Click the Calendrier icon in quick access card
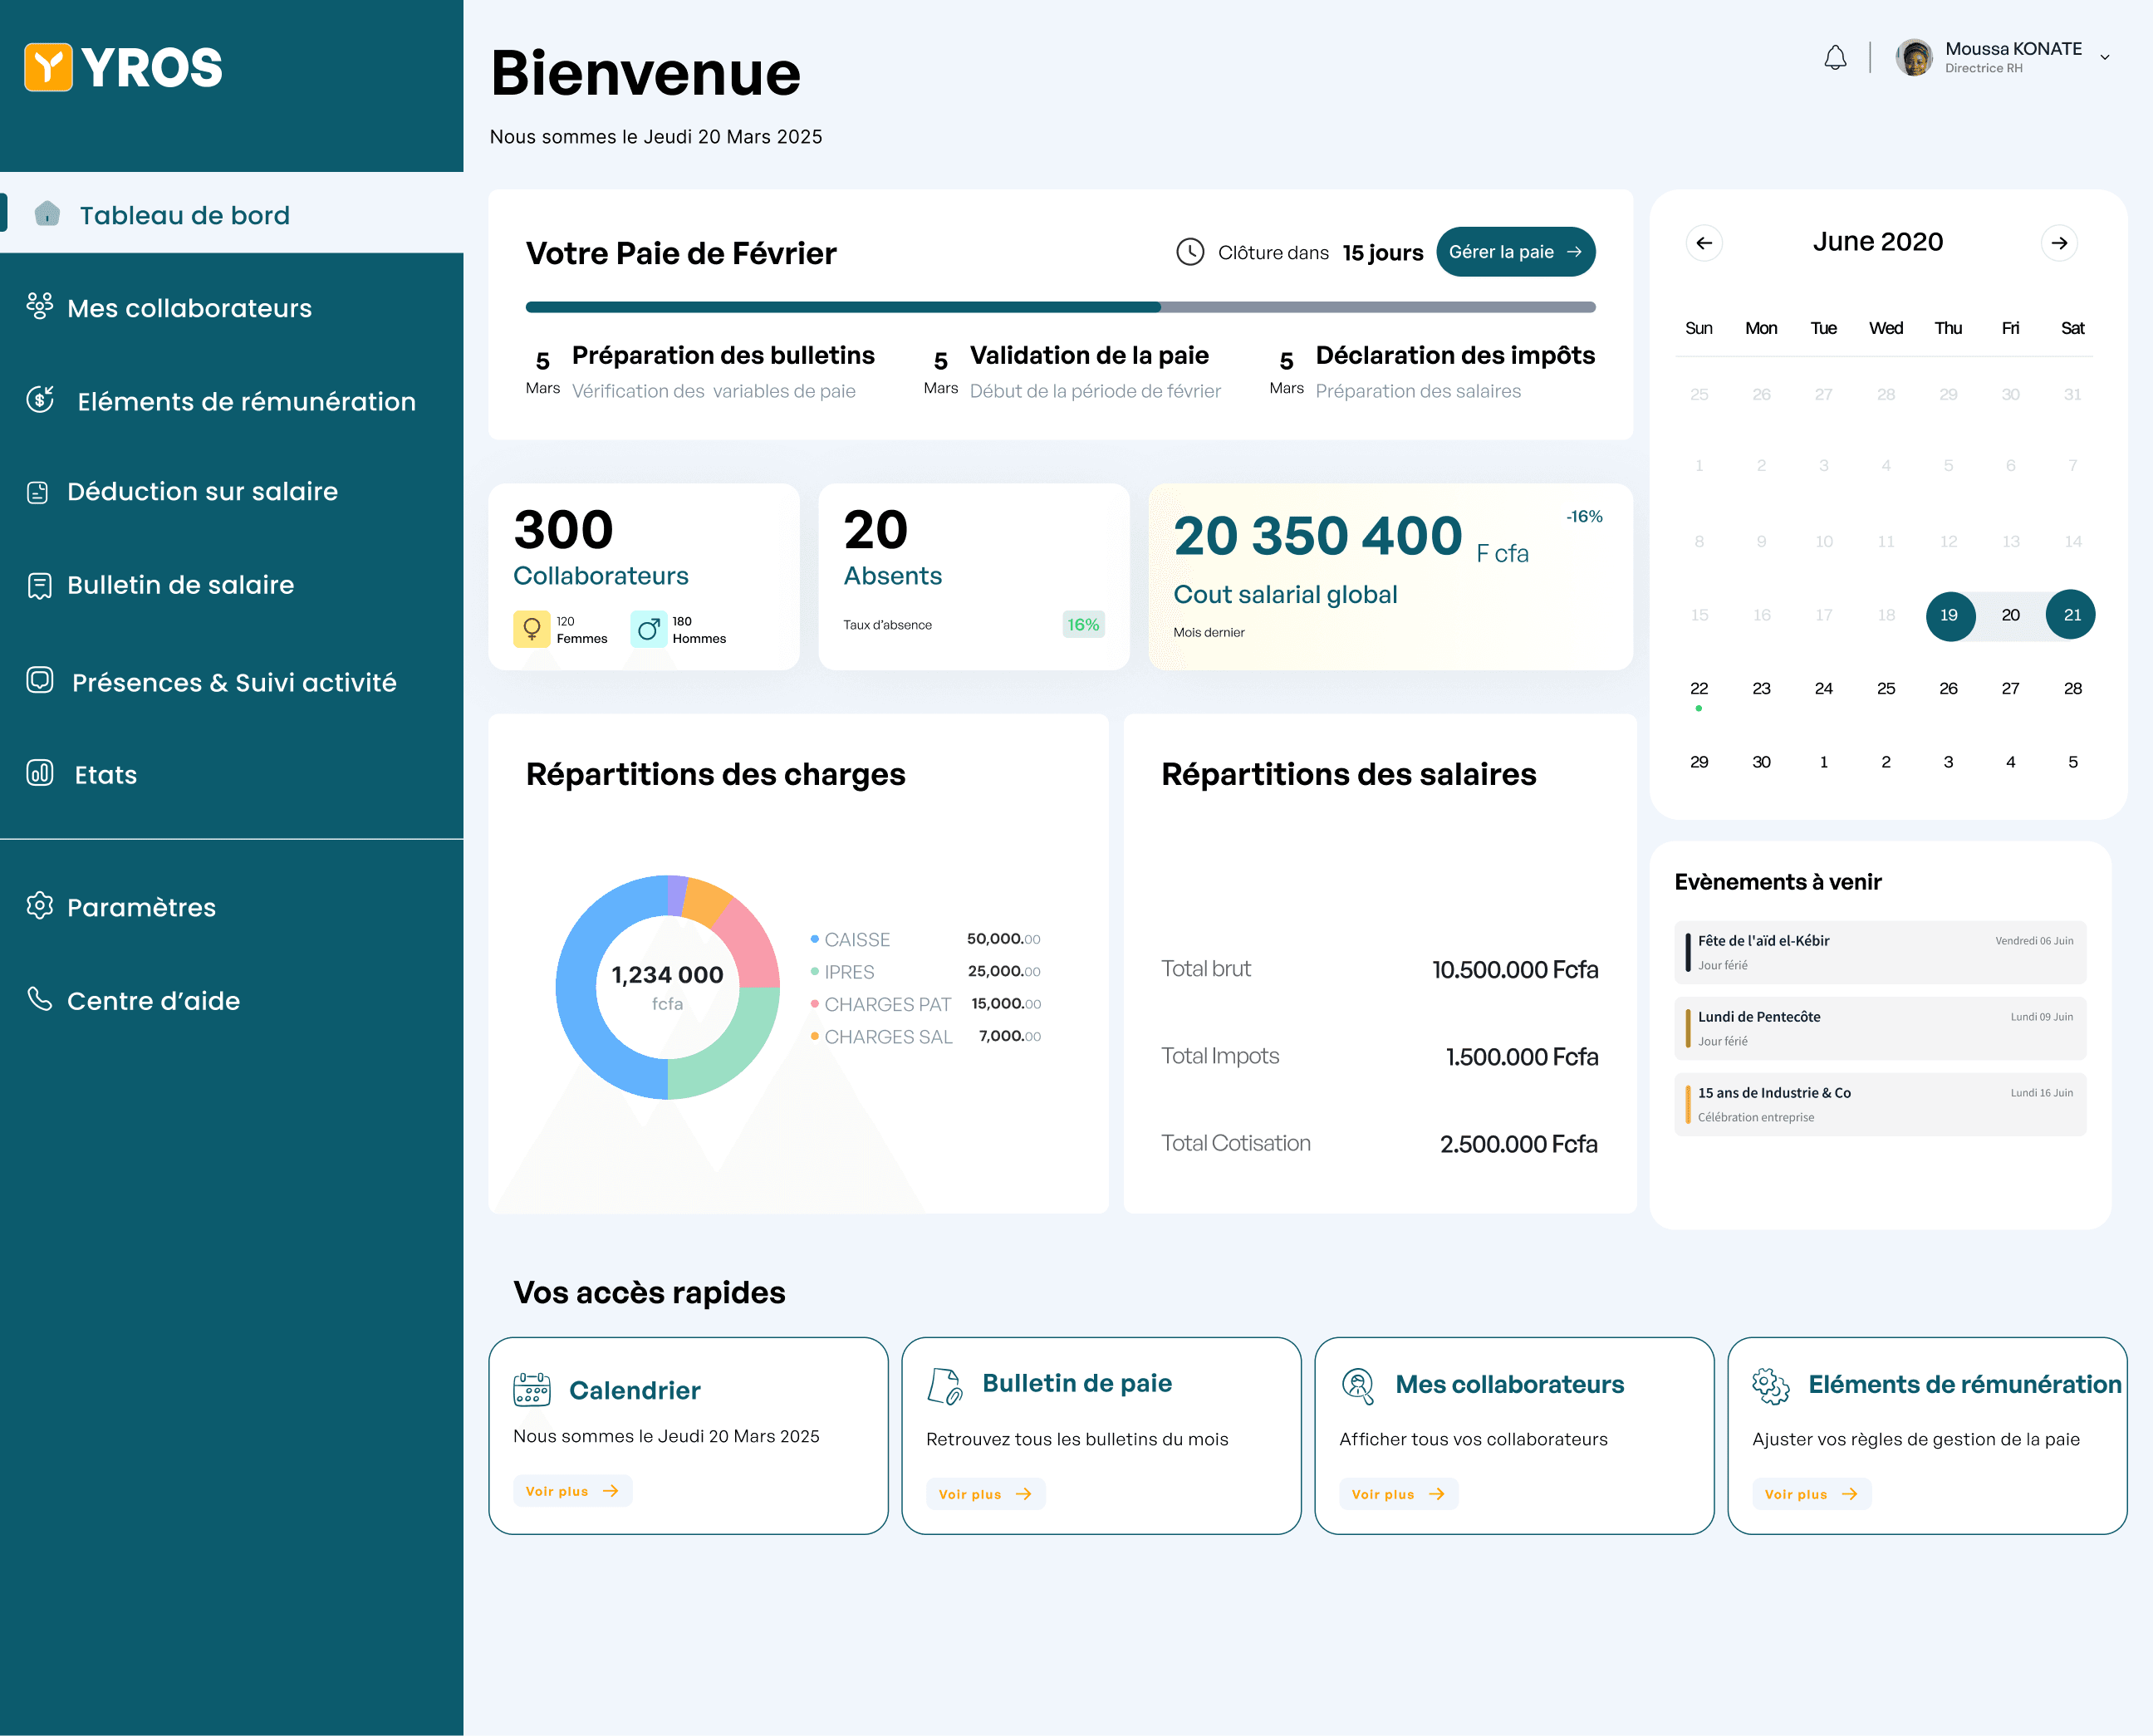The height and width of the screenshot is (1736, 2153). (x=531, y=1389)
